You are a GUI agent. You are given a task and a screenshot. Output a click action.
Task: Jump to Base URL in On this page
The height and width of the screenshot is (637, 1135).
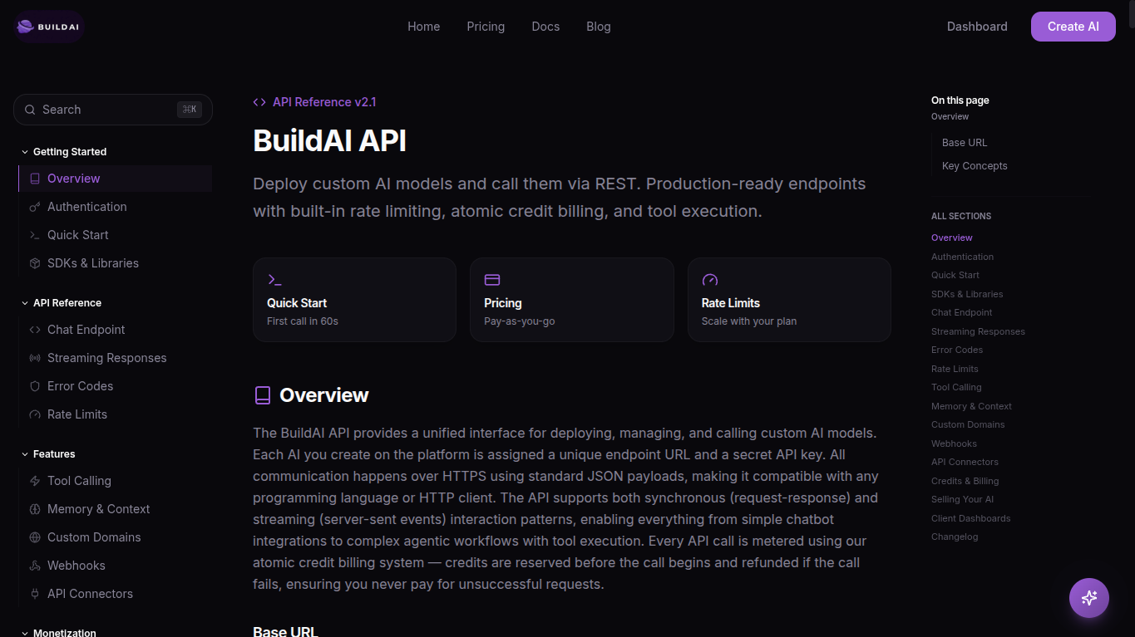pyautogui.click(x=965, y=143)
